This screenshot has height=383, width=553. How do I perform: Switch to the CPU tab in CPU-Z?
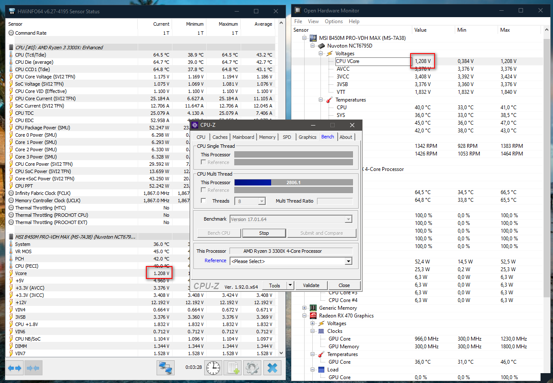201,137
